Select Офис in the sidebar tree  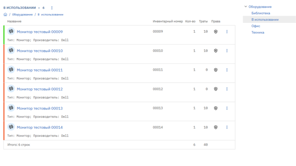(256, 26)
